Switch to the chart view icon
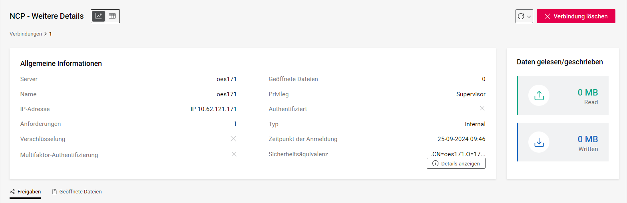This screenshot has width=627, height=203. [x=99, y=16]
